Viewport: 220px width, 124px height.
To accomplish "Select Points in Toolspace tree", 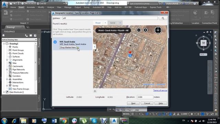I will pos(15,47).
